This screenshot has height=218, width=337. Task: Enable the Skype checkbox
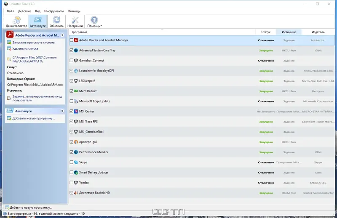[x=72, y=162]
